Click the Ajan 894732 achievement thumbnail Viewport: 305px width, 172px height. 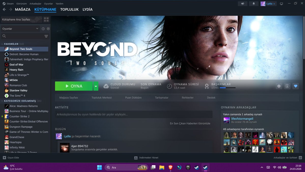pyautogui.click(x=65, y=148)
